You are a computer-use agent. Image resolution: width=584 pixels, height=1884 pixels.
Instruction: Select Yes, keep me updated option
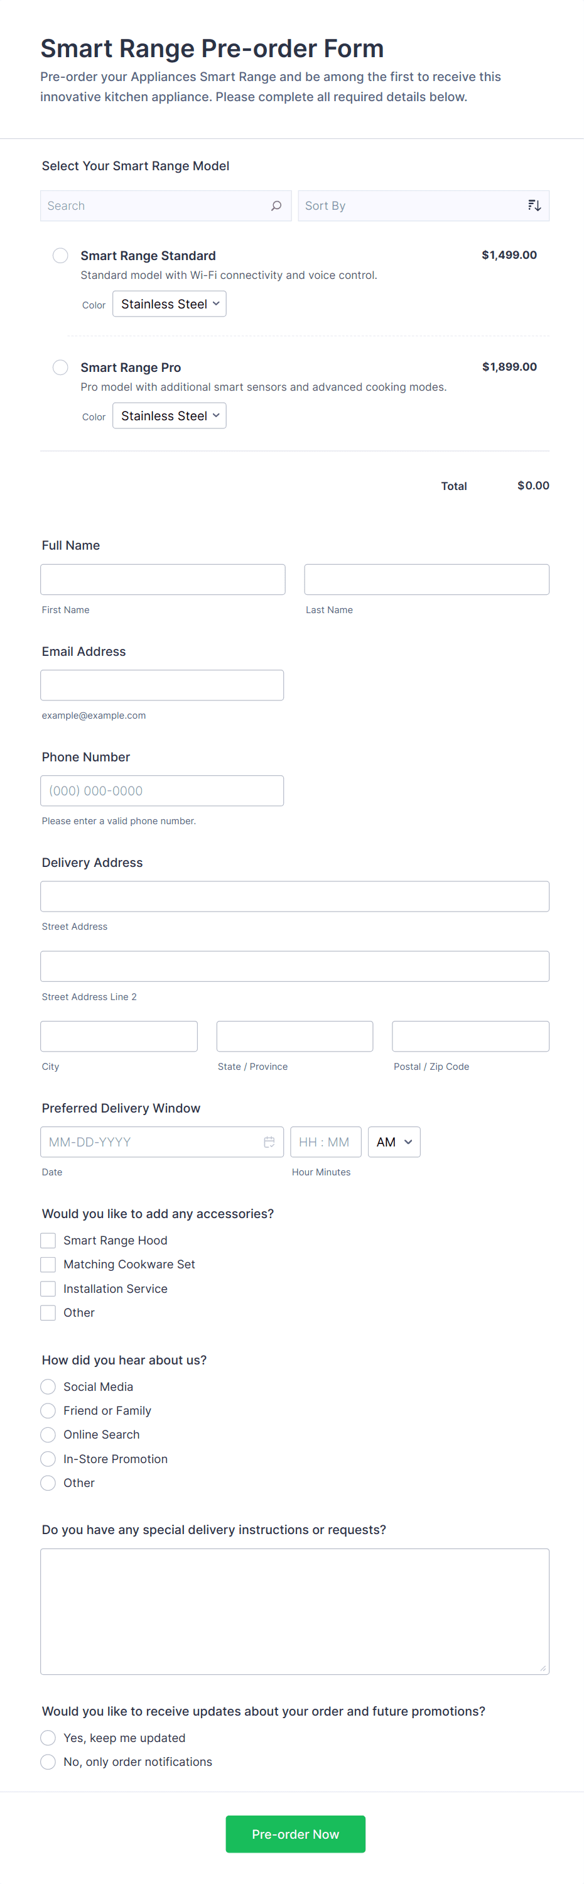point(48,1738)
